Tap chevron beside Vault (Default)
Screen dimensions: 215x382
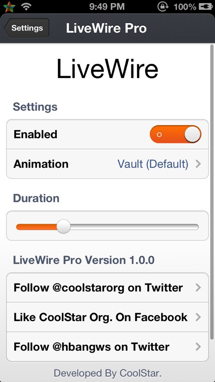pos(198,164)
